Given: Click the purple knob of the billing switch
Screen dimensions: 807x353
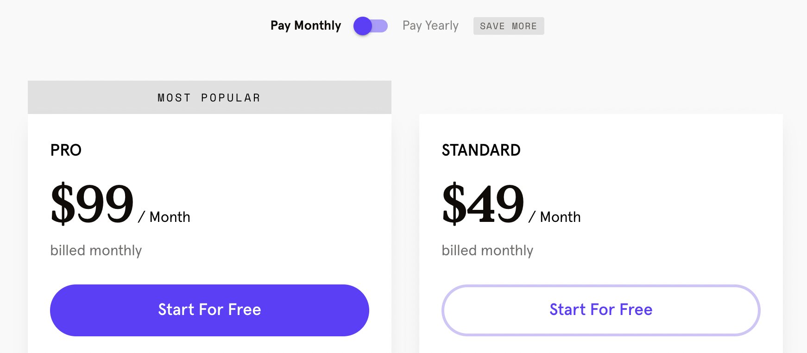Looking at the screenshot, I should coord(363,26).
